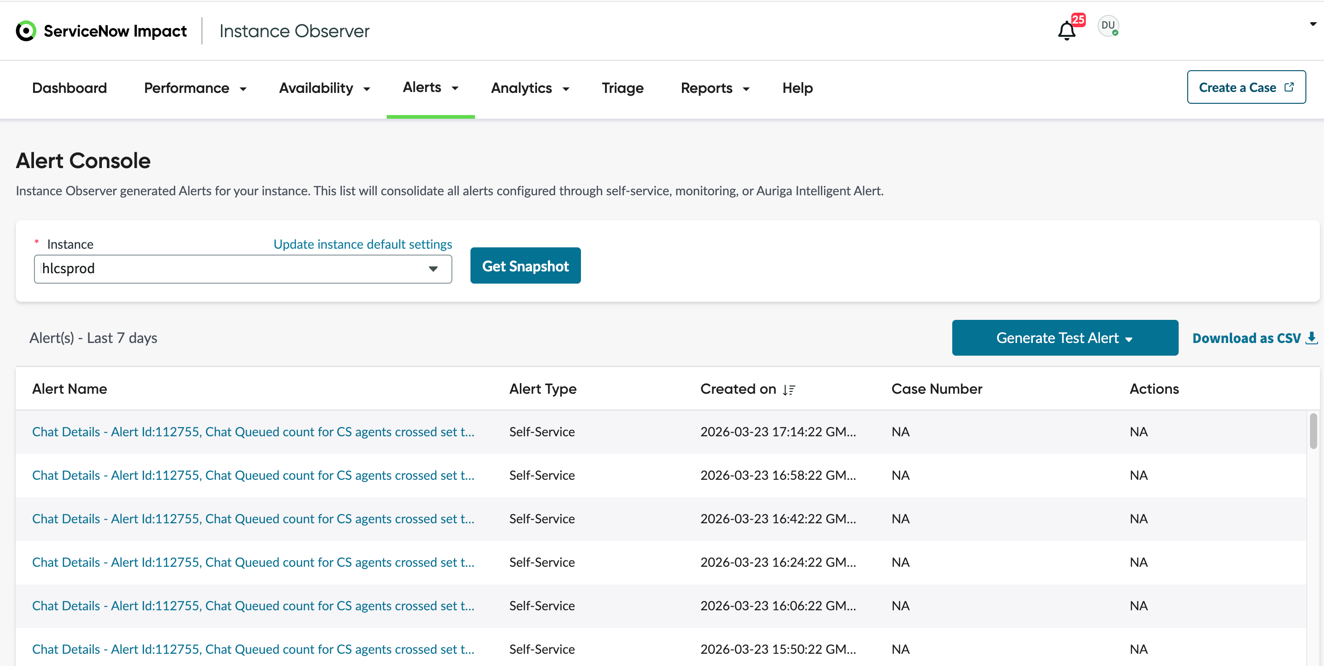Expand the Analytics menu
The height and width of the screenshot is (666, 1324).
530,88
